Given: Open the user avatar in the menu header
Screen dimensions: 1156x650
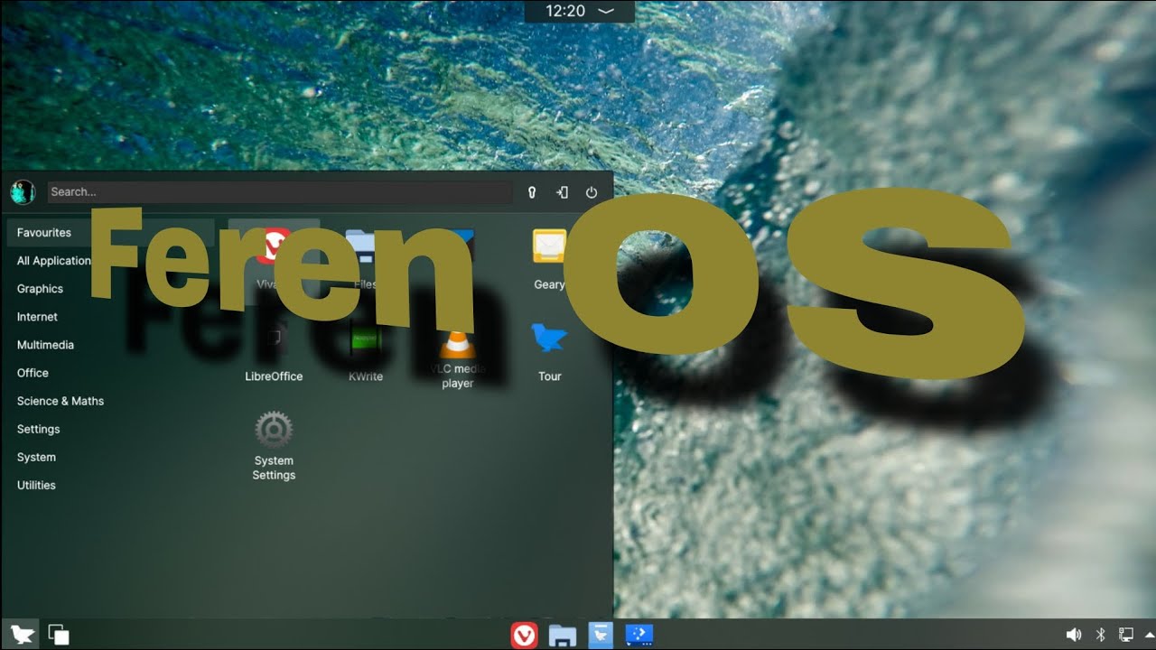Looking at the screenshot, I should click(x=23, y=191).
